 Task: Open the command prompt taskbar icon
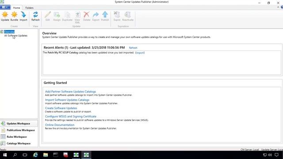(56, 155)
